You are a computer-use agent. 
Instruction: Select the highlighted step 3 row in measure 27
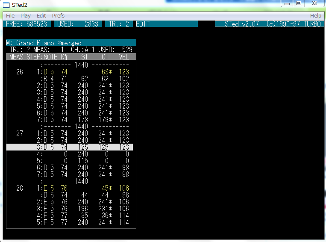[70, 147]
